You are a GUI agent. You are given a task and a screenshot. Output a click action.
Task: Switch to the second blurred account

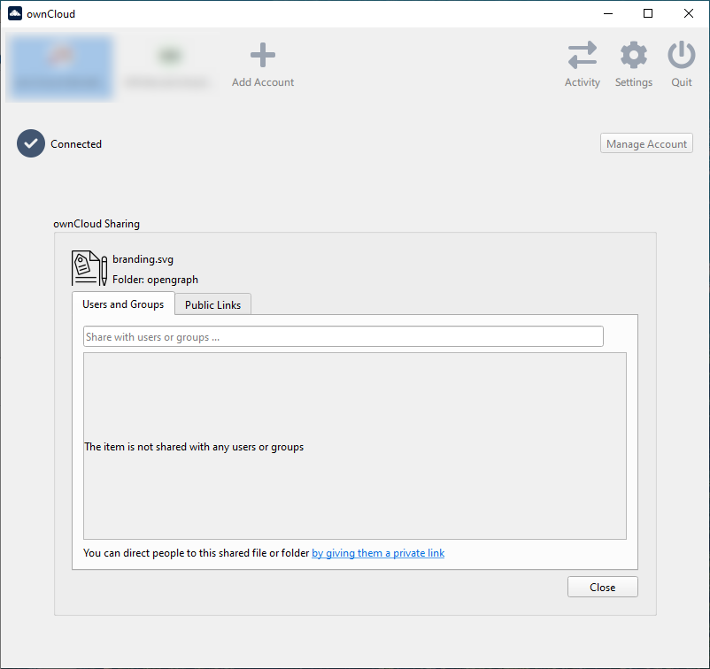click(x=167, y=66)
